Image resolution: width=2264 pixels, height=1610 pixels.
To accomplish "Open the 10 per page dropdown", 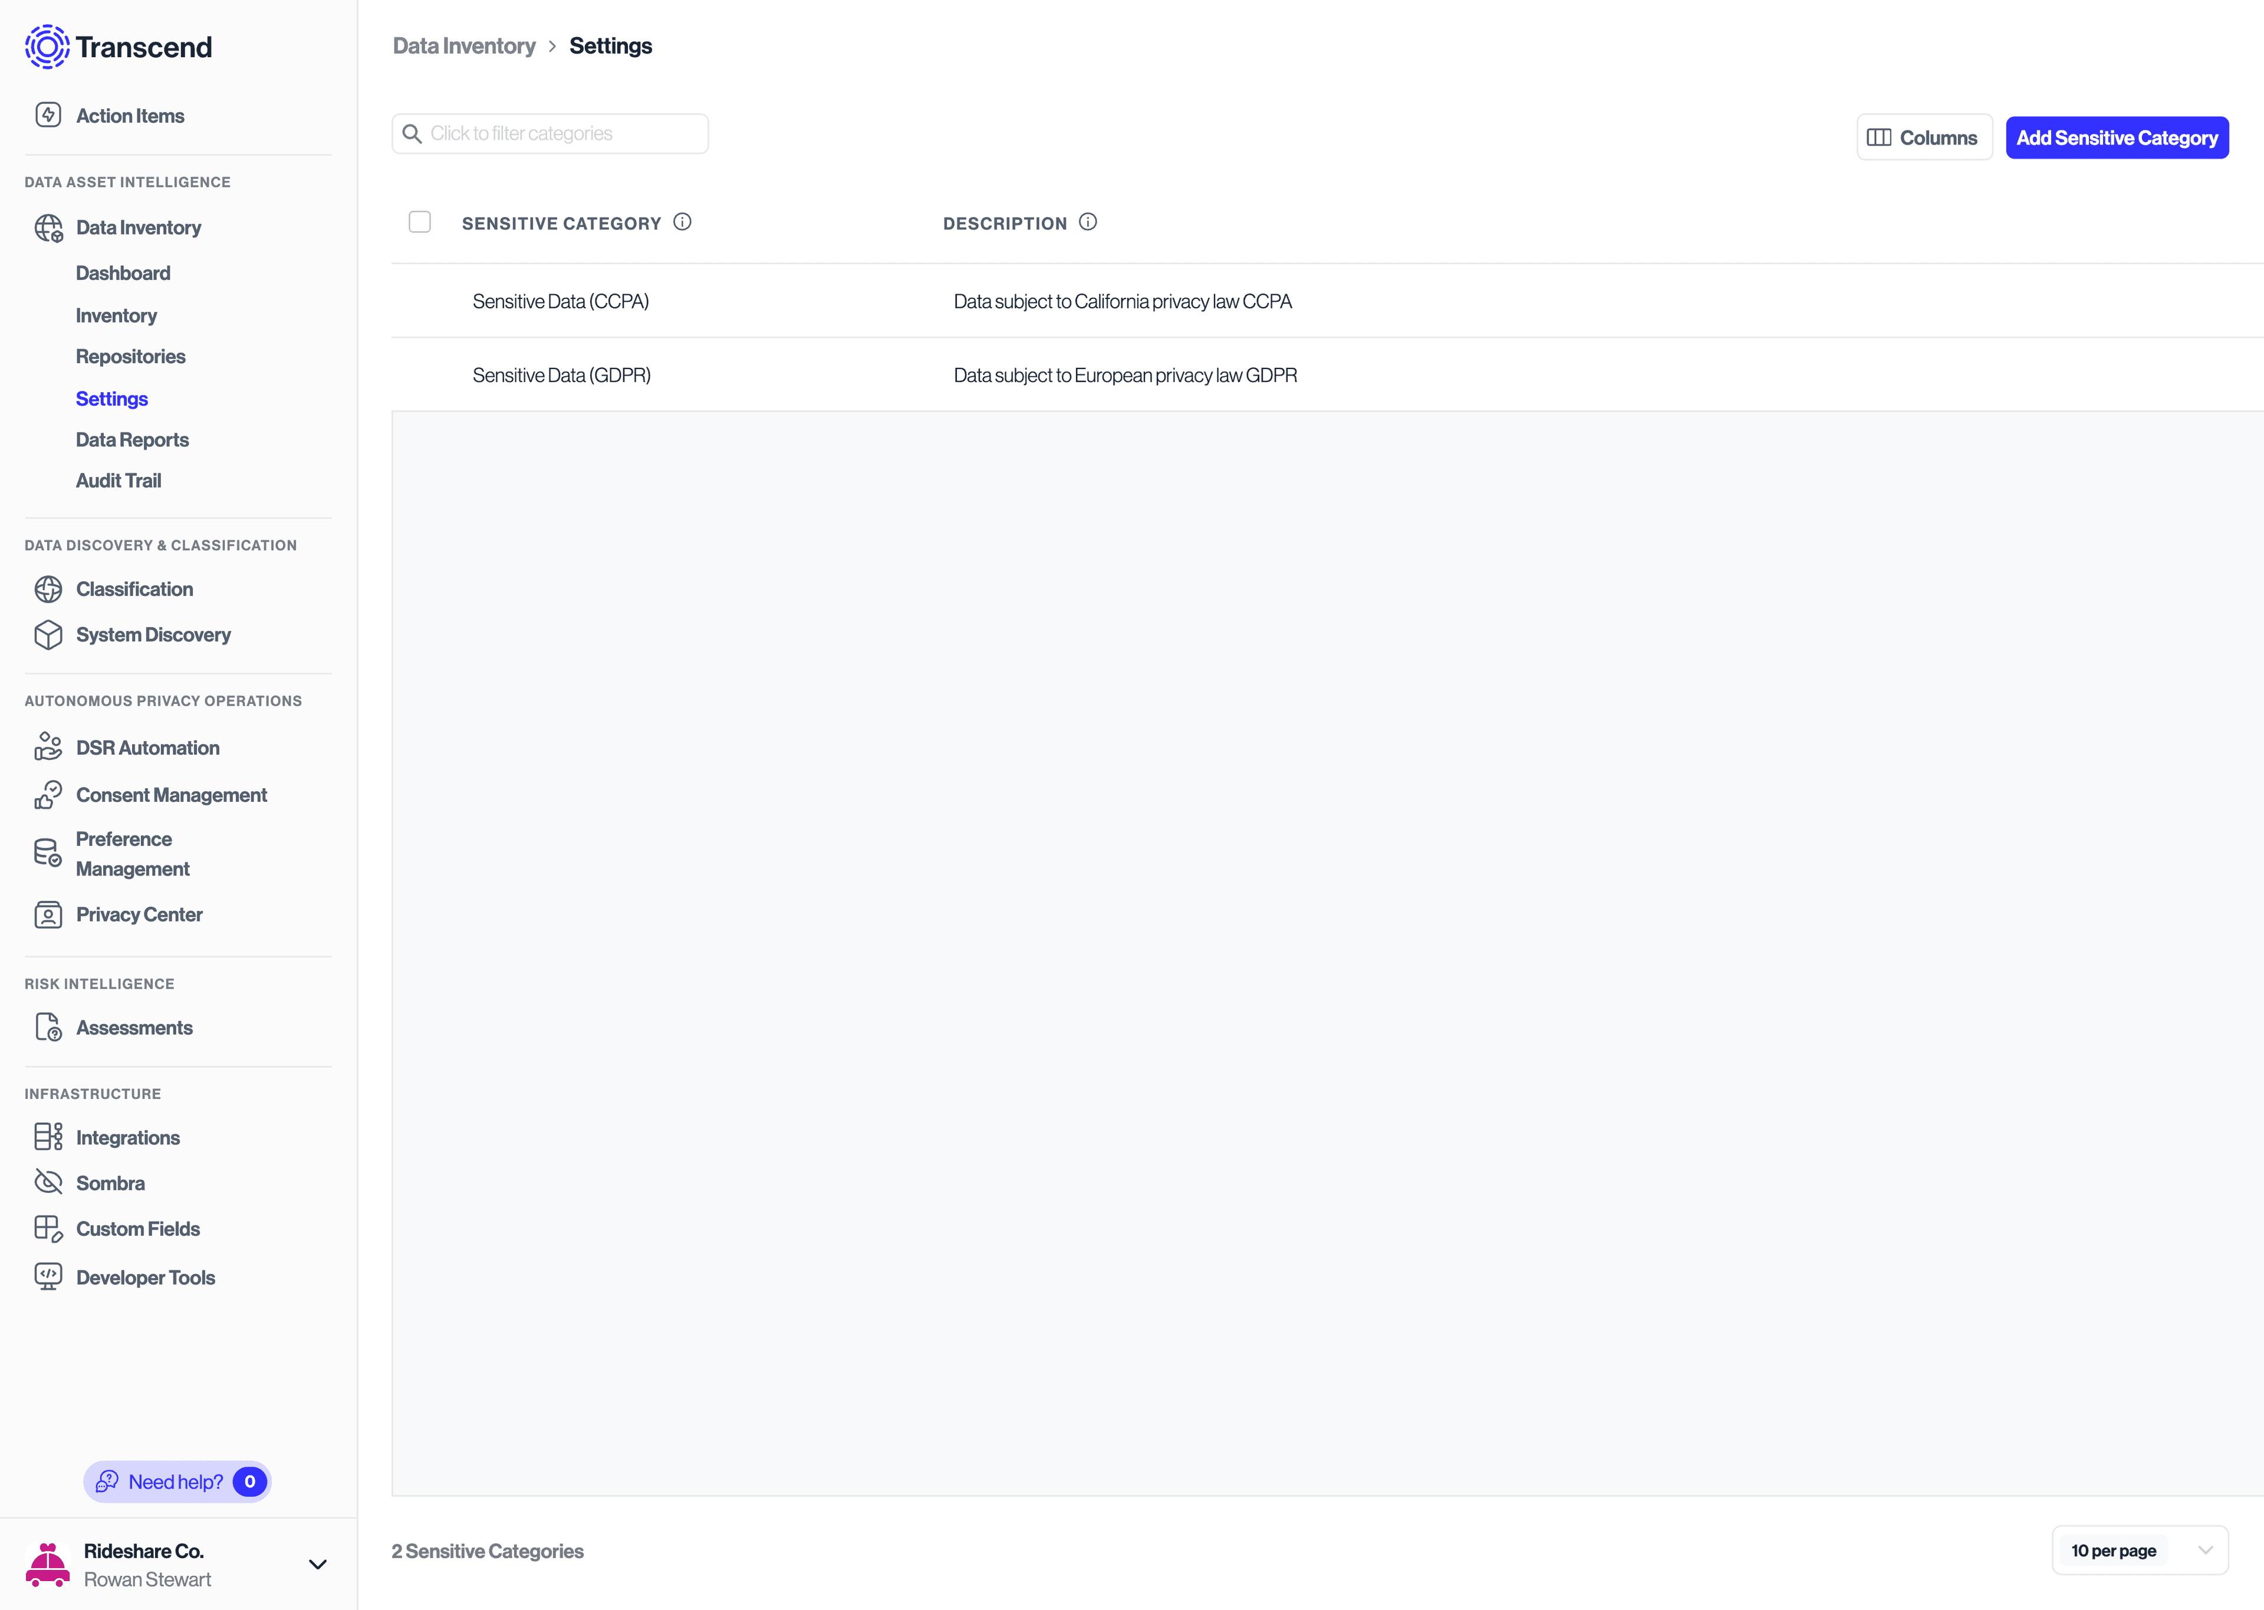I will tap(2139, 1549).
